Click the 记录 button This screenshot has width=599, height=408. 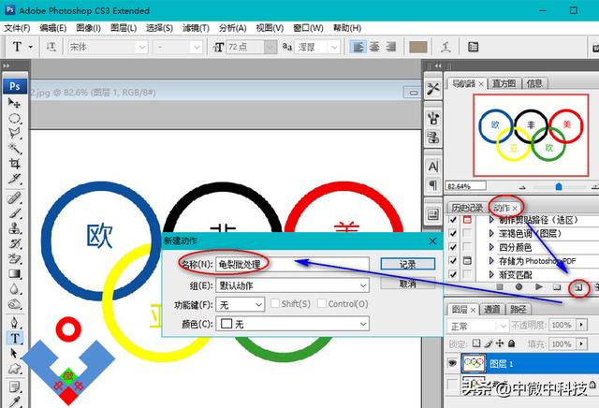(x=408, y=264)
